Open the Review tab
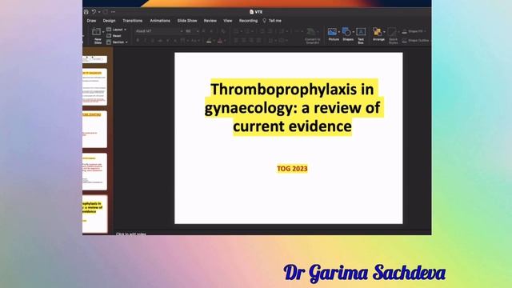Viewport: 512px width, 288px height. (210, 21)
